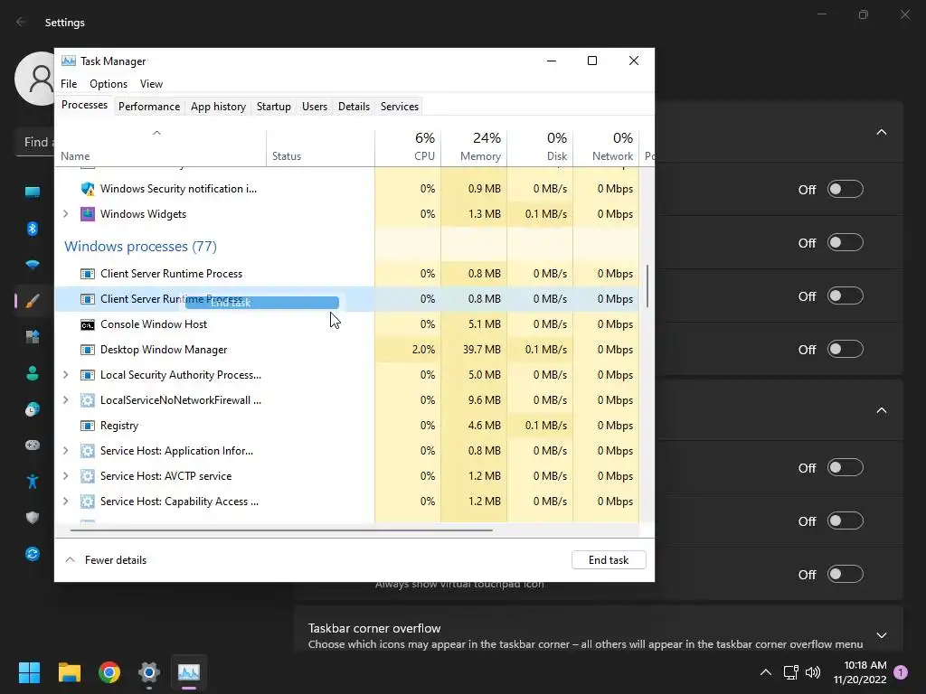926x694 pixels.
Task: Open Time & language icon in Settings sidebar
Action: (33, 409)
